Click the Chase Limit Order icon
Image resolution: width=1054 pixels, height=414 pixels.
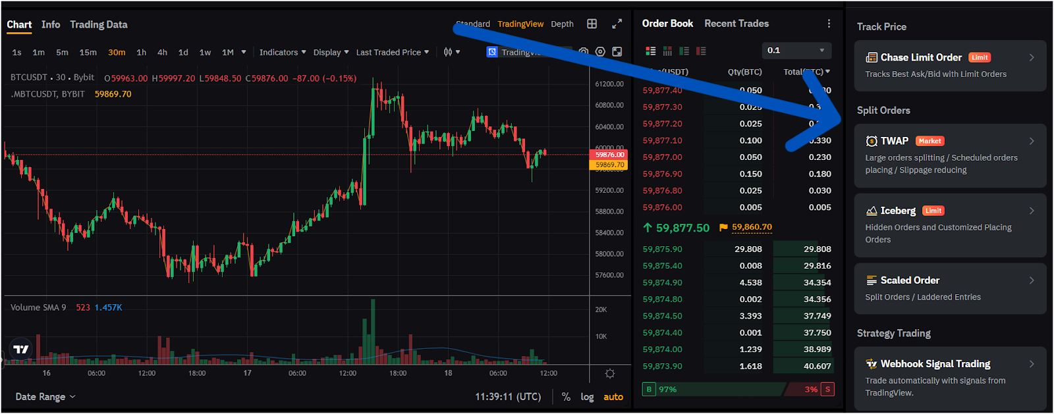point(872,57)
